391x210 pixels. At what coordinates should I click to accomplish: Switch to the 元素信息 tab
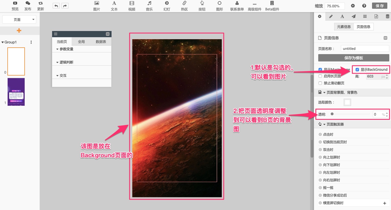[x=344, y=27]
